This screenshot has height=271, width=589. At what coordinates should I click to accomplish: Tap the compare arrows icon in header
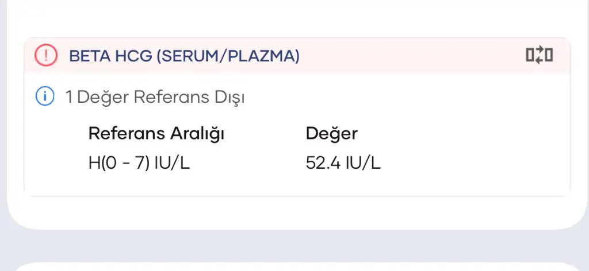(539, 56)
